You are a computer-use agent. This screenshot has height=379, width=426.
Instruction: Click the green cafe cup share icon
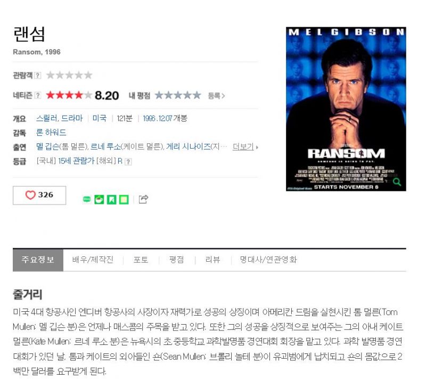pyautogui.click(x=99, y=199)
